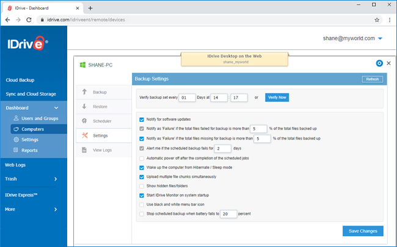397x247 pixels.
Task: Click the verify minute field showing 17
Action: pos(239,98)
